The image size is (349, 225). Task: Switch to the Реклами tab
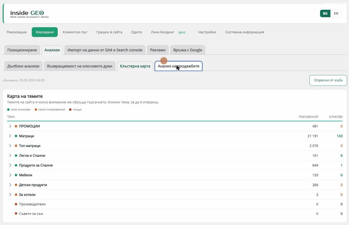(x=158, y=50)
